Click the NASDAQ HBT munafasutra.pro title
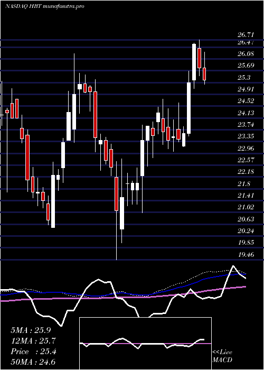This screenshot has height=370, width=264. [44, 6]
